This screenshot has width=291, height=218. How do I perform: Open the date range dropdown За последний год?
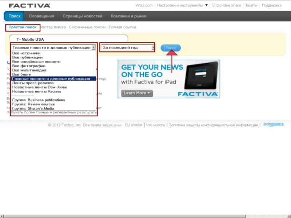pyautogui.click(x=127, y=48)
